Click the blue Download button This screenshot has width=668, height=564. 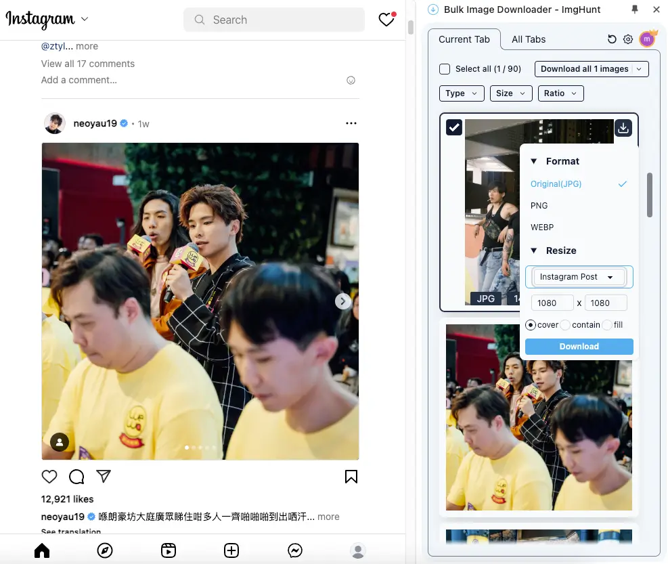(579, 346)
